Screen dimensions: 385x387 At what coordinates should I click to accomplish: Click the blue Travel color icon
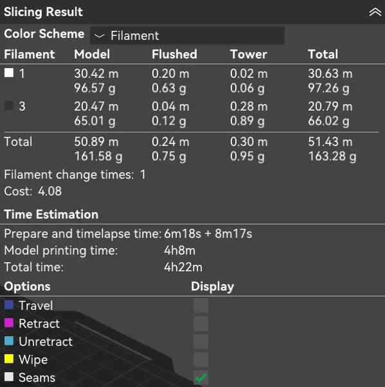coord(9,305)
